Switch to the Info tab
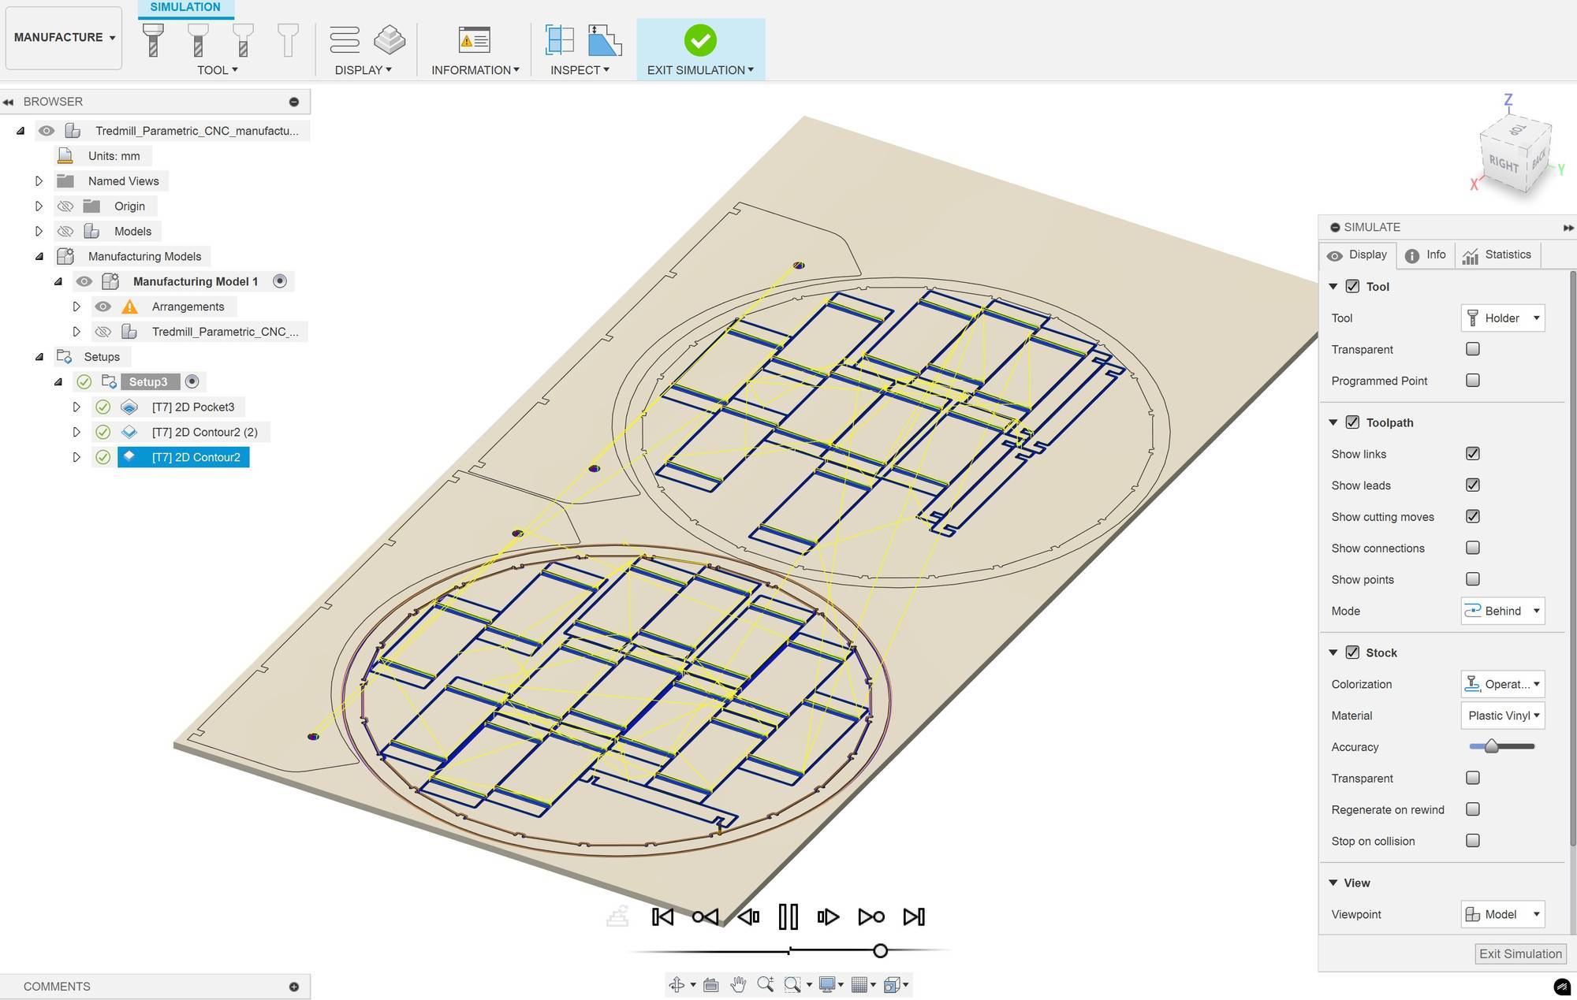Image resolution: width=1577 pixels, height=1000 pixels. click(x=1426, y=255)
